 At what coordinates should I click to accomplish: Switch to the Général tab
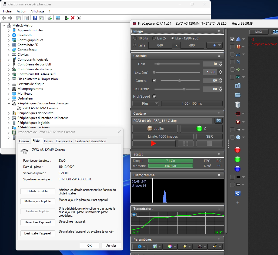(x=24, y=141)
